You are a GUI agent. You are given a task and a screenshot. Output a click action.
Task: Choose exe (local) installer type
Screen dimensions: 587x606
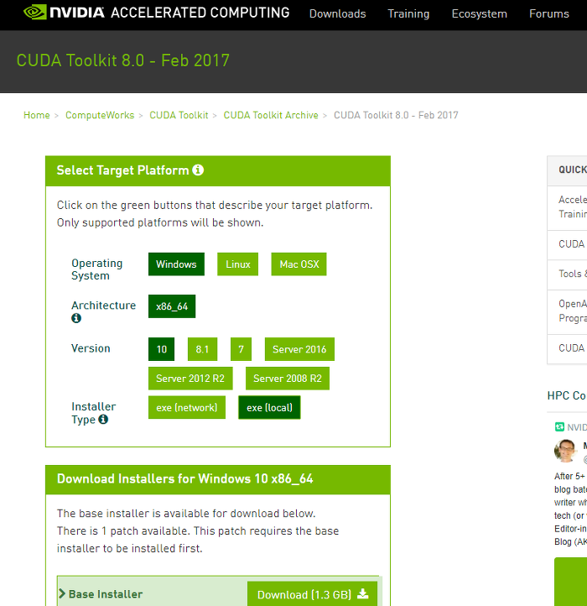point(269,407)
